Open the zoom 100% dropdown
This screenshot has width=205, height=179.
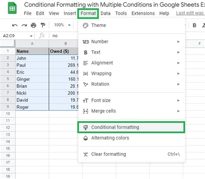[62, 25]
